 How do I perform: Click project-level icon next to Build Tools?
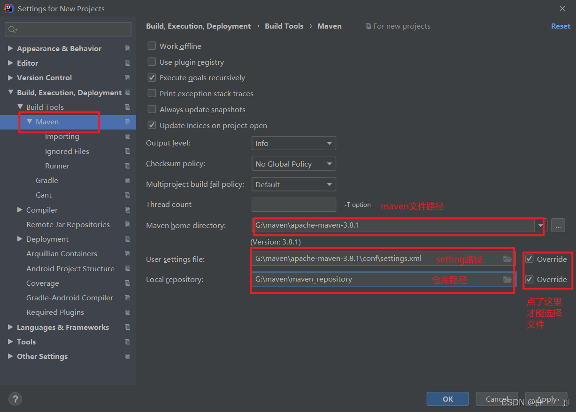pos(127,107)
